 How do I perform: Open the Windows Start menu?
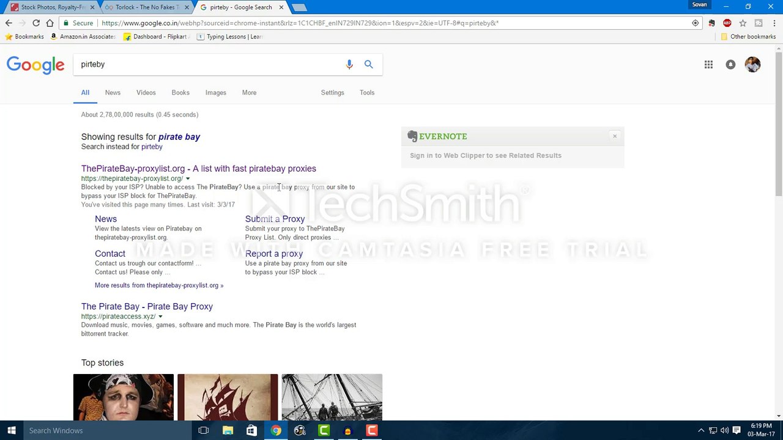(x=12, y=430)
